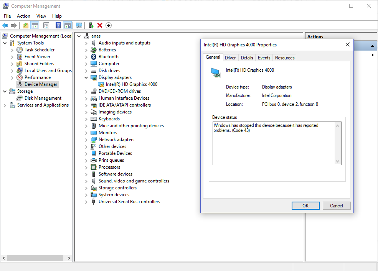Click the Back arrow in the toolbar
Viewport: 378px width, 271px height.
(5, 25)
